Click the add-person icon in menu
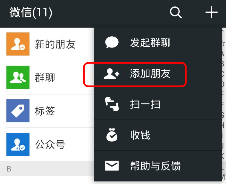The width and height of the screenshot is (226, 184). click(112, 74)
